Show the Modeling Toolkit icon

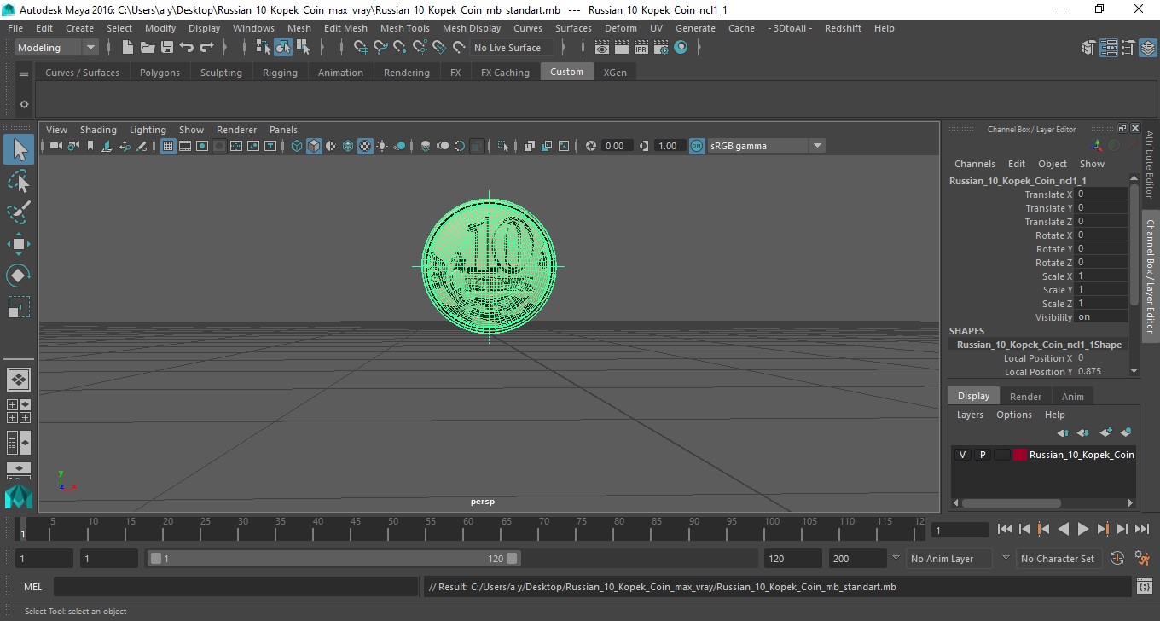point(1088,48)
